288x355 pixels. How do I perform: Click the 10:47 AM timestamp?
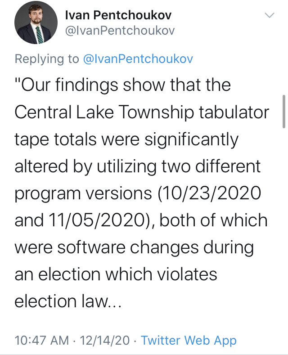(x=42, y=340)
